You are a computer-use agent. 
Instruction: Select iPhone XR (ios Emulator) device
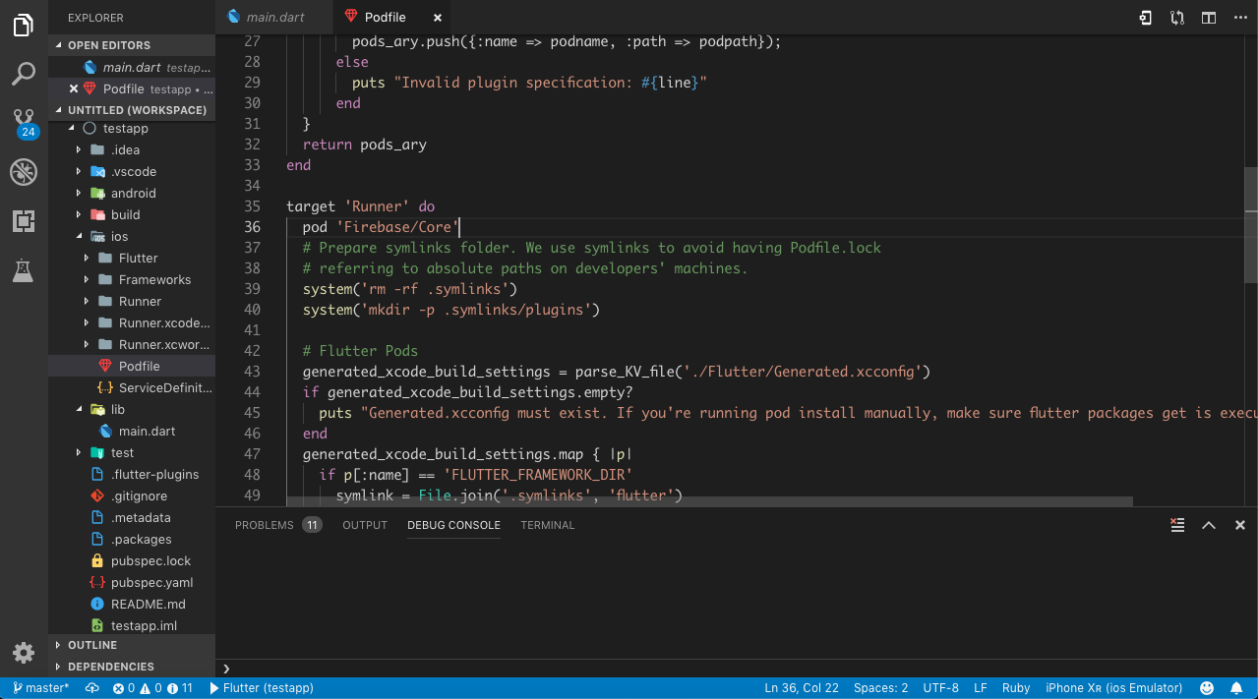1113,688
